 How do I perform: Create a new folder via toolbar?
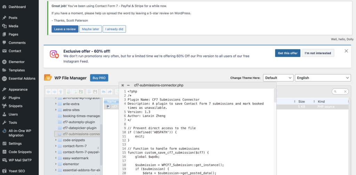click(x=69, y=92)
